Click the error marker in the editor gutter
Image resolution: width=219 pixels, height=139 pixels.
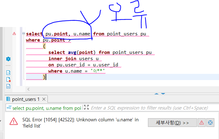tap(14, 34)
